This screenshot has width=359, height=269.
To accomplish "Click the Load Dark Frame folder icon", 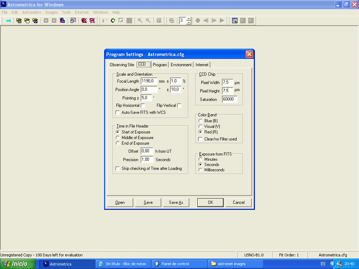I will pos(27,21).
